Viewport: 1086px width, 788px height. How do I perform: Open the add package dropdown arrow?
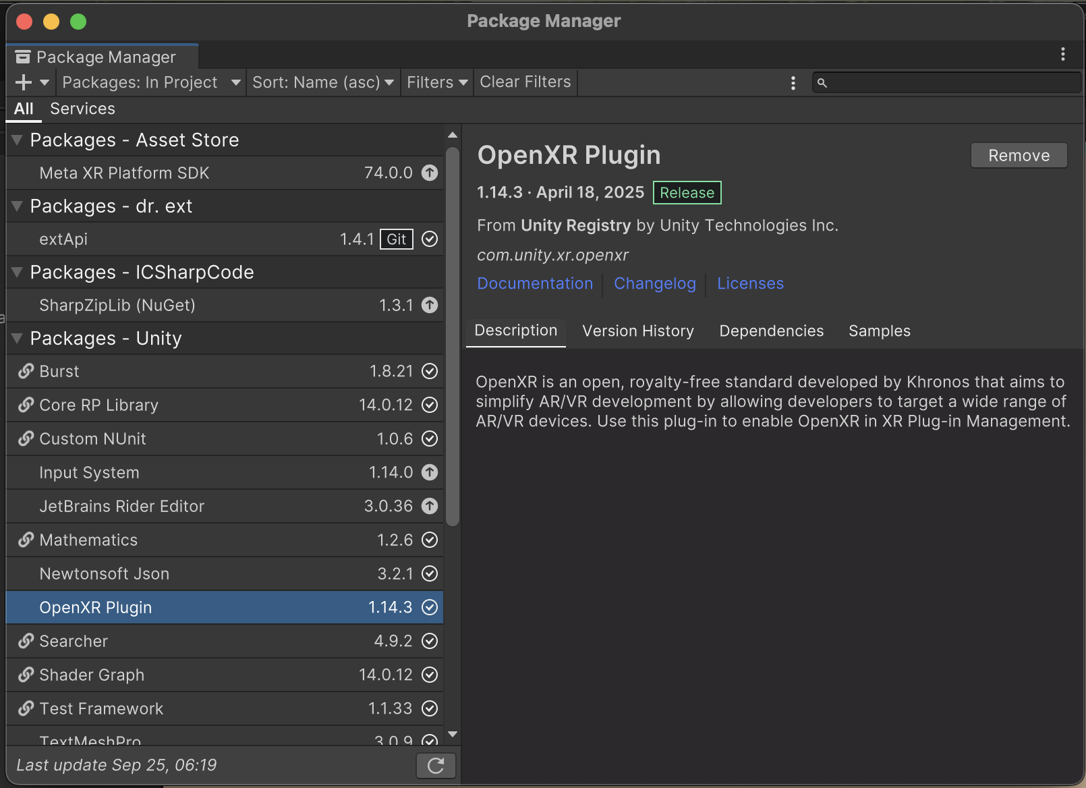pyautogui.click(x=45, y=82)
